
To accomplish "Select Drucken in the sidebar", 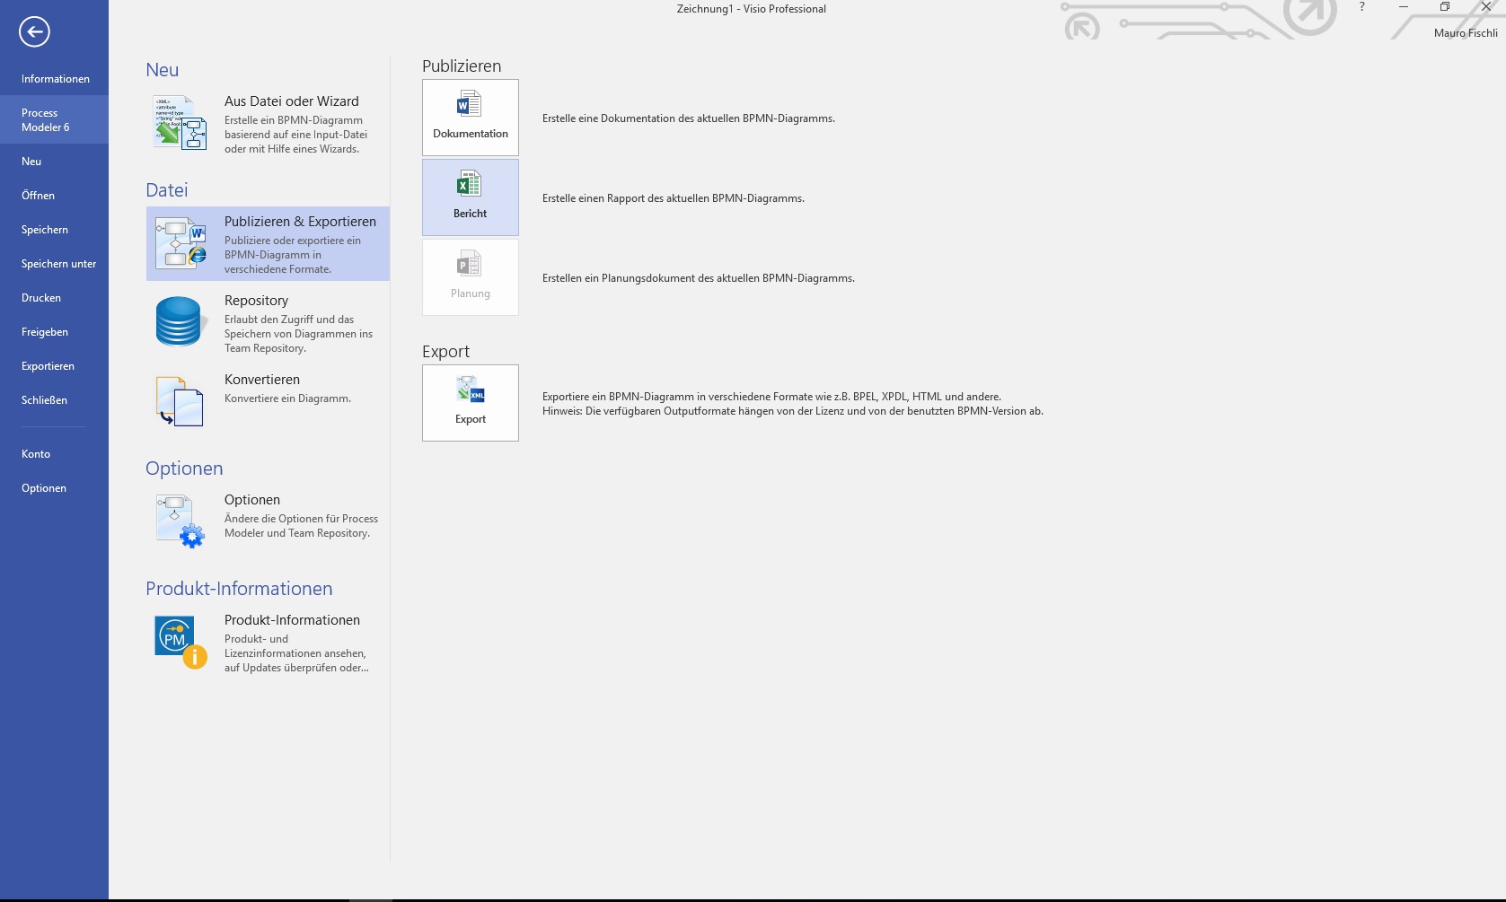I will (x=54, y=298).
